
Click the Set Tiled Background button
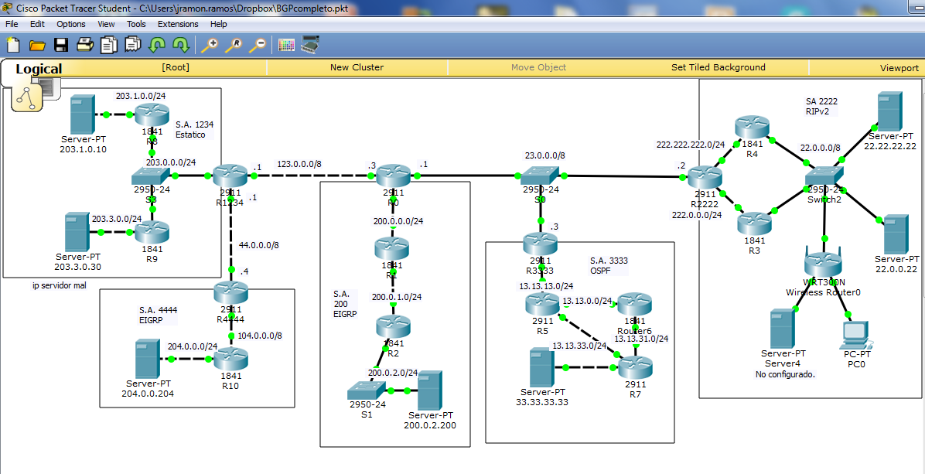tap(718, 67)
